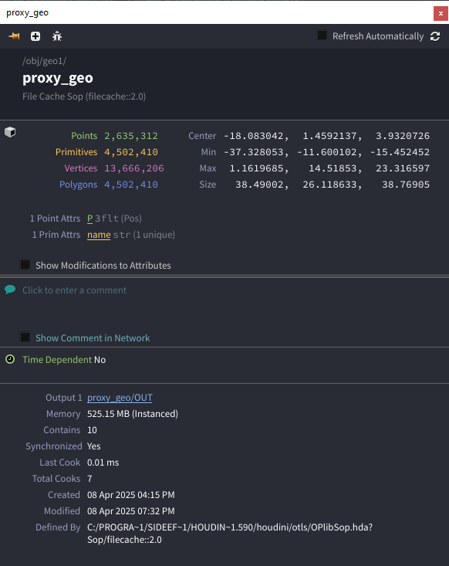The height and width of the screenshot is (566, 449).
Task: Click the P point attribute link
Action: [x=89, y=219]
